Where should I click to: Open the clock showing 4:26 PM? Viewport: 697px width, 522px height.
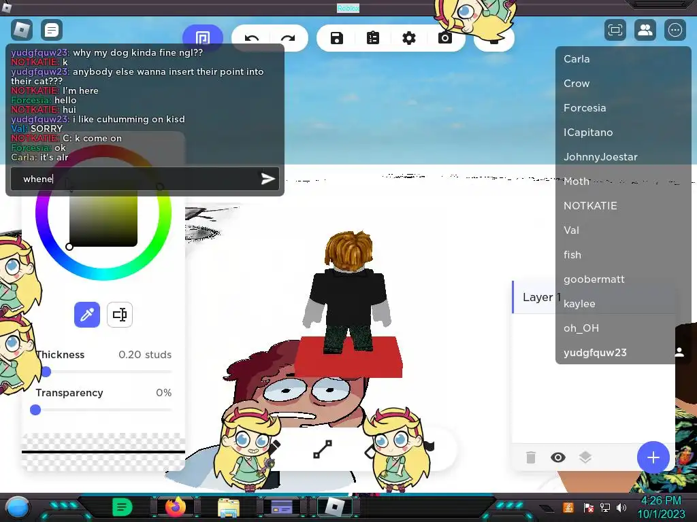click(x=661, y=501)
